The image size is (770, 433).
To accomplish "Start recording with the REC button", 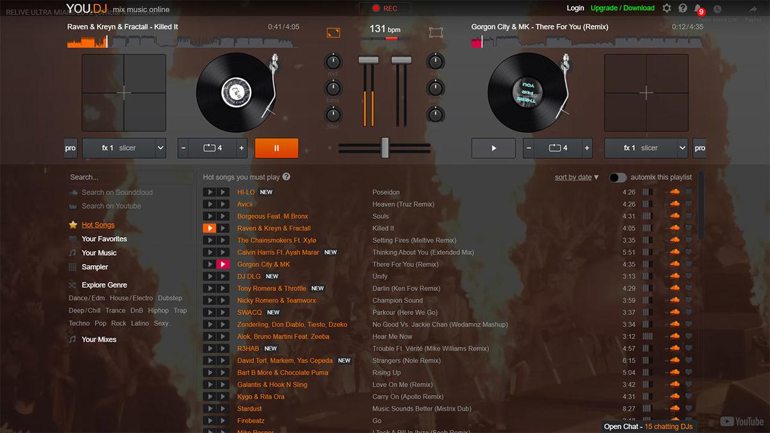I will point(384,8).
